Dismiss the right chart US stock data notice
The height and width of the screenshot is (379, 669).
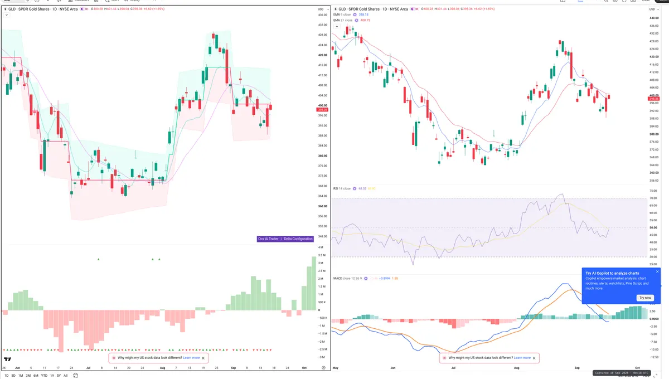click(x=534, y=358)
